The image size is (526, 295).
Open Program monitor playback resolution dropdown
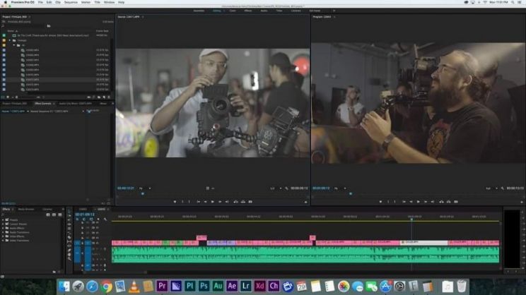click(491, 188)
